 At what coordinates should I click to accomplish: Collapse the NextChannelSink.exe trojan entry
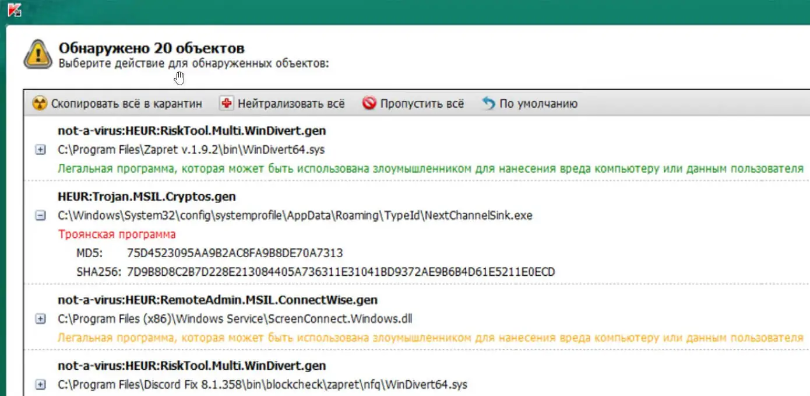point(40,216)
